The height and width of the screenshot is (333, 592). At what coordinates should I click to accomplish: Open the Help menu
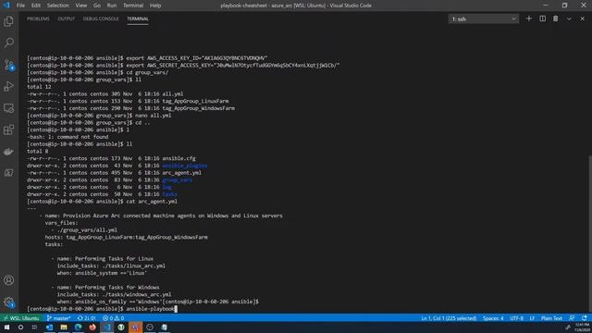click(155, 6)
